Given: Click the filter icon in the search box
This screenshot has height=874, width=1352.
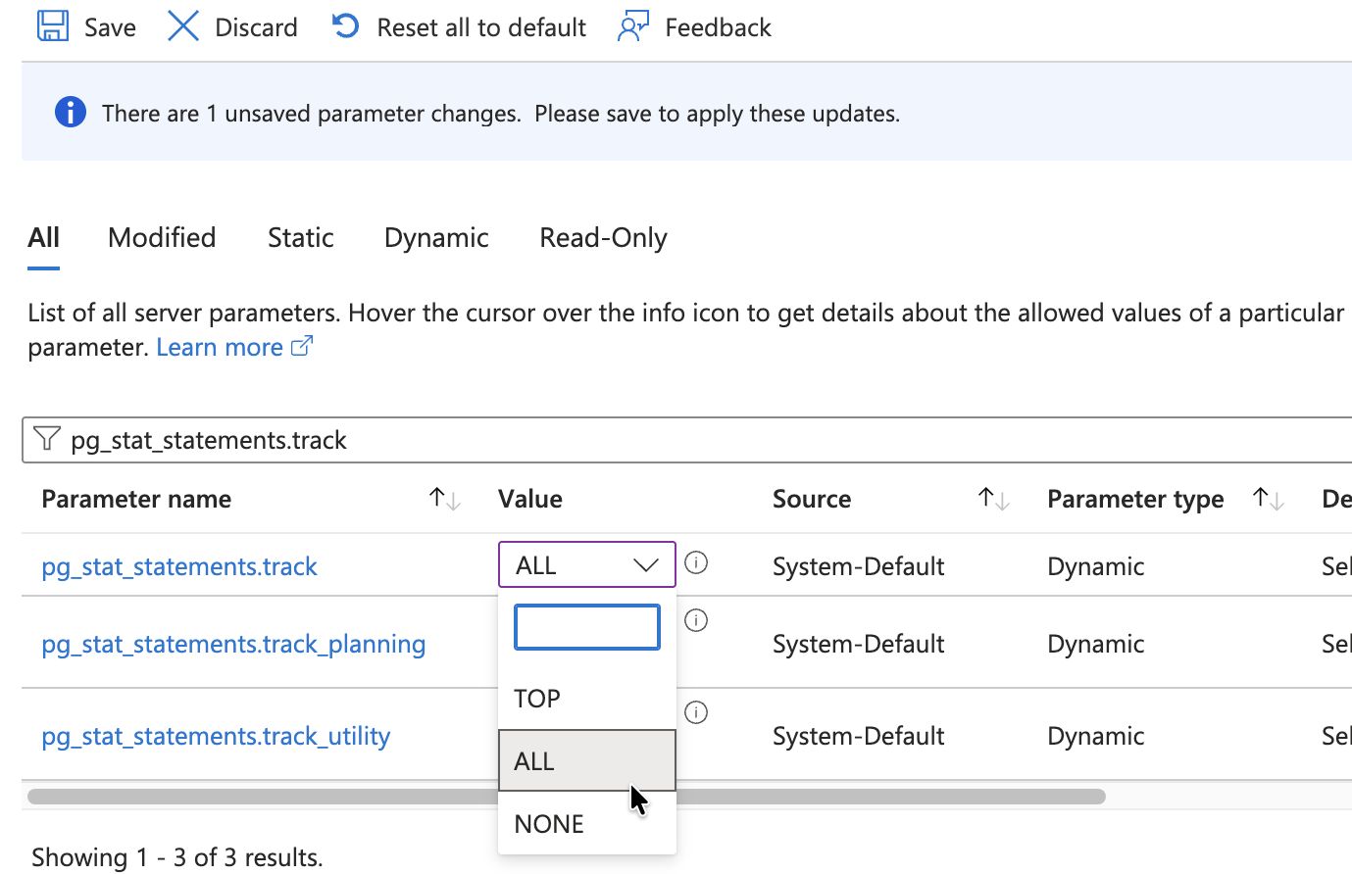Looking at the screenshot, I should coord(46,439).
